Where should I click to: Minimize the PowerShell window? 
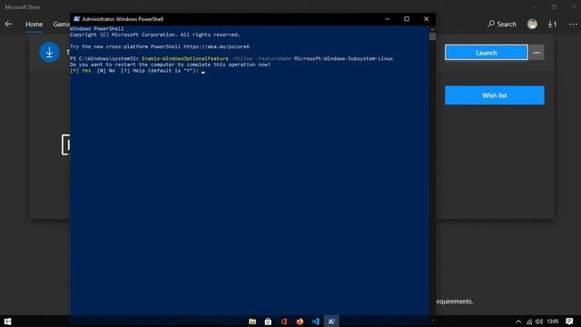[388, 19]
